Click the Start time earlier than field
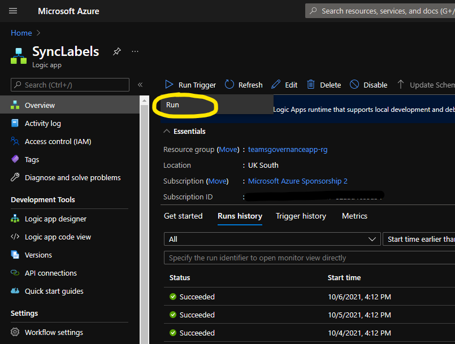 pyautogui.click(x=419, y=240)
